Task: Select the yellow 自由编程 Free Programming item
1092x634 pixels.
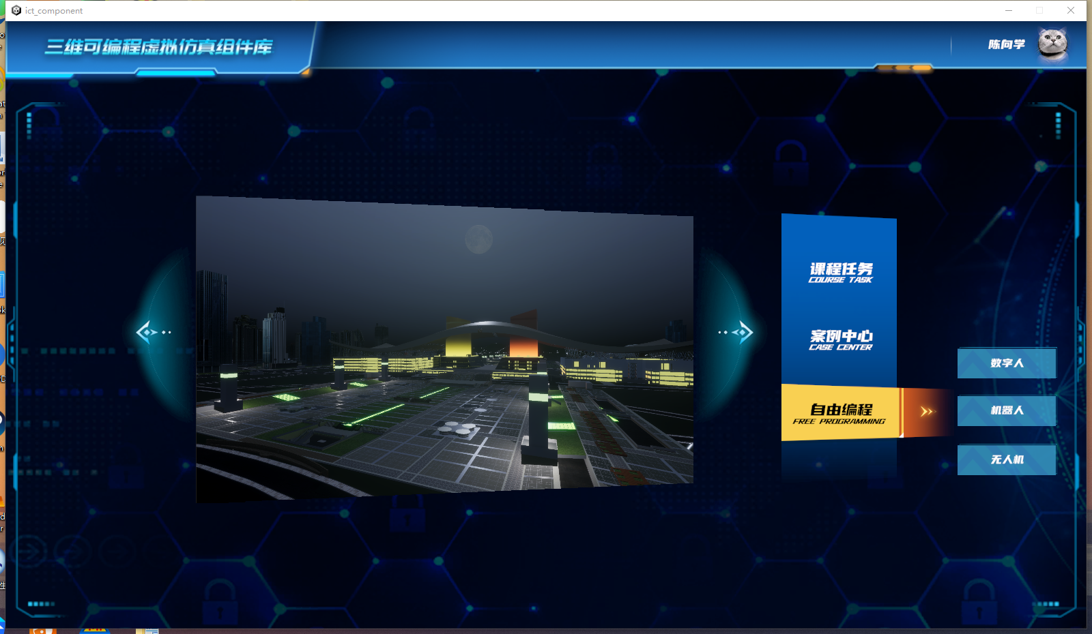Action: pos(840,413)
